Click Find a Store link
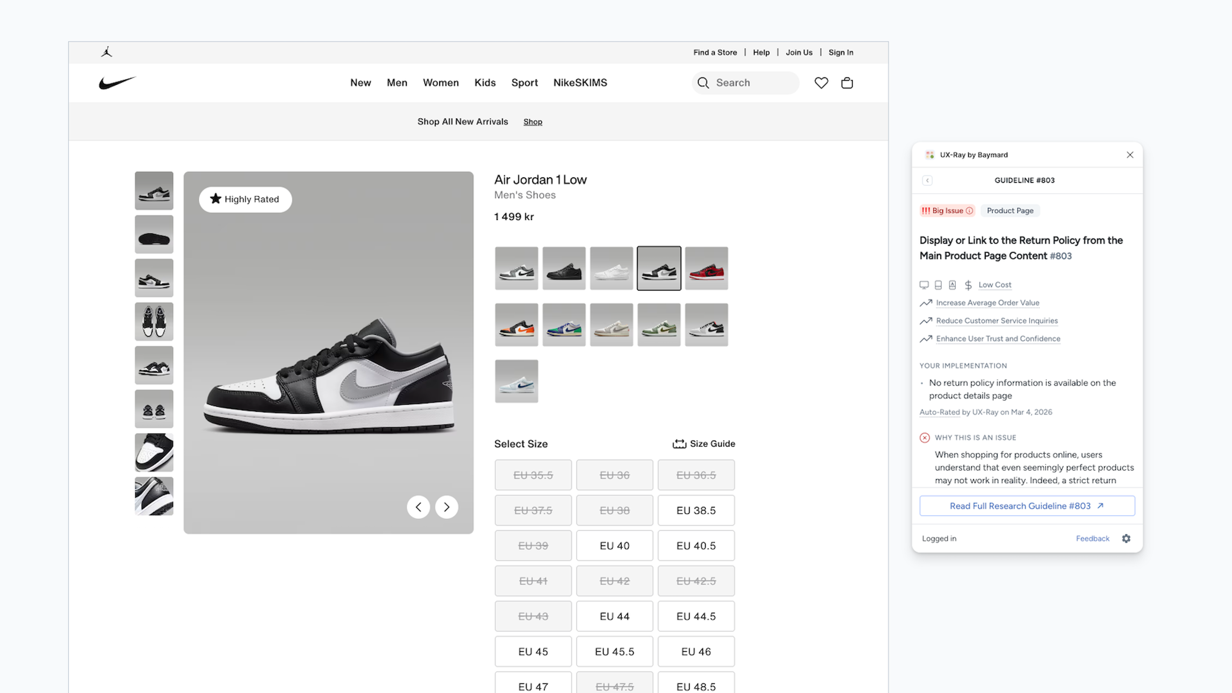The width and height of the screenshot is (1232, 693). coord(715,53)
